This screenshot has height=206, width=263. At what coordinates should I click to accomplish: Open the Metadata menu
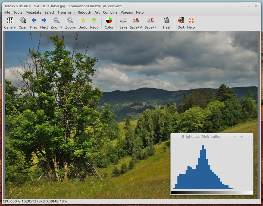pyautogui.click(x=33, y=12)
